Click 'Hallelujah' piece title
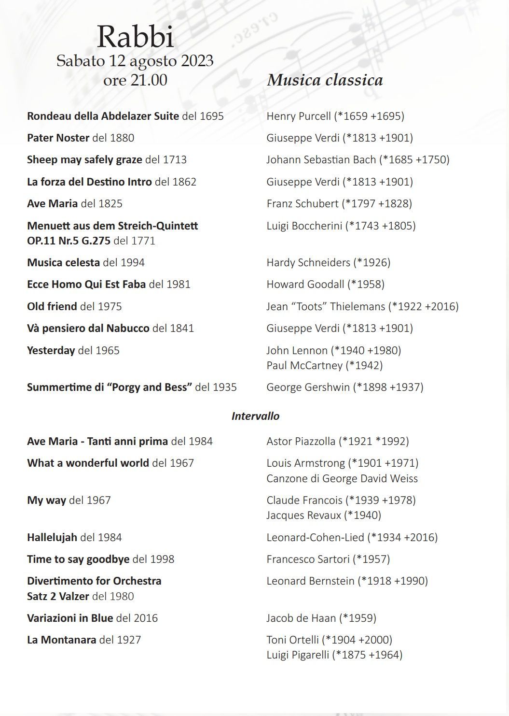This screenshot has width=509, height=716. pos(52,537)
